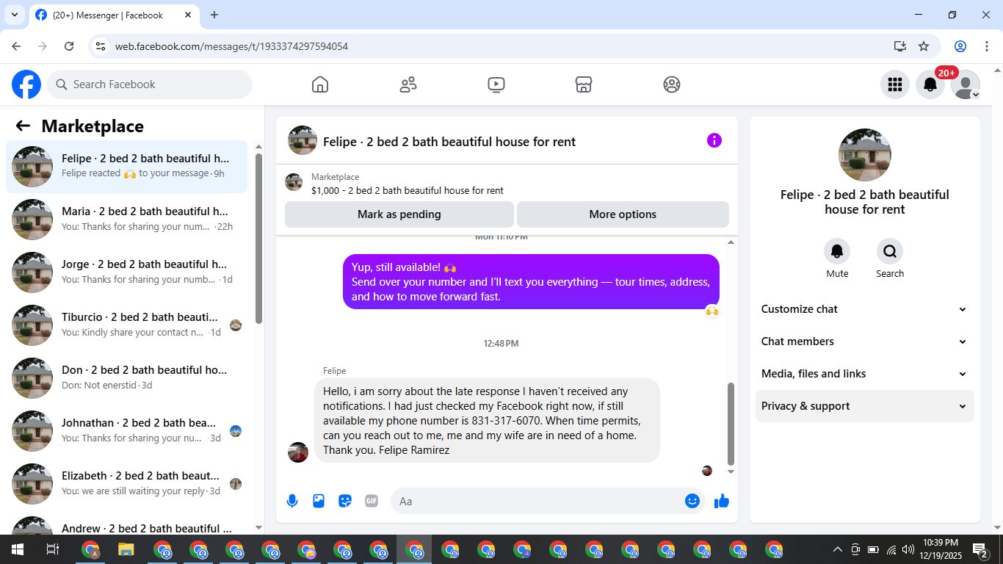Open Task View on taskbar
Image resolution: width=1003 pixels, height=564 pixels.
(x=52, y=549)
